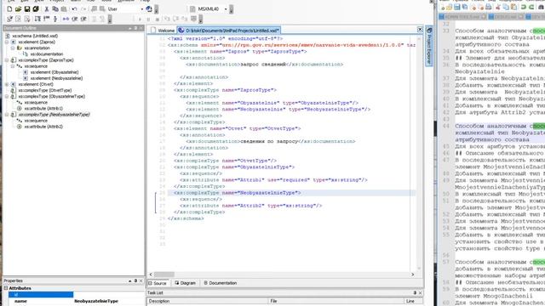Select the highlighted id property row
Viewport: 545px width, 306px height.
point(41,295)
